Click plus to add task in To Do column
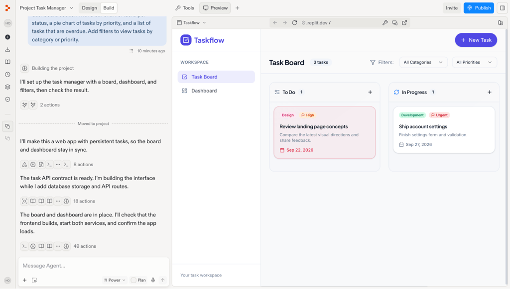 [x=370, y=92]
